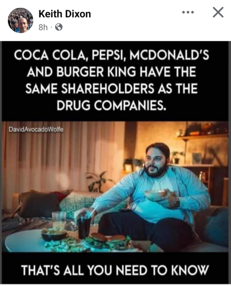Visit Keith Dixon's profile via name link
This screenshot has width=231, height=286.
pos(65,14)
